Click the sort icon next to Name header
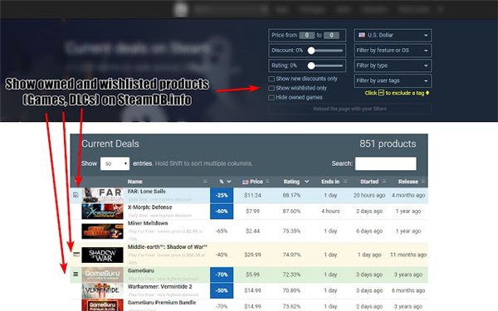The image size is (498, 311). click(x=205, y=182)
